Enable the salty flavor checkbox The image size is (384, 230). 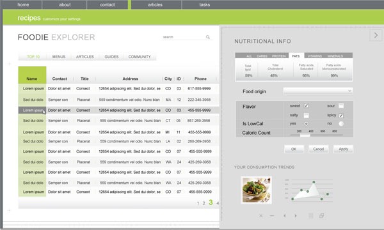pos(306,116)
